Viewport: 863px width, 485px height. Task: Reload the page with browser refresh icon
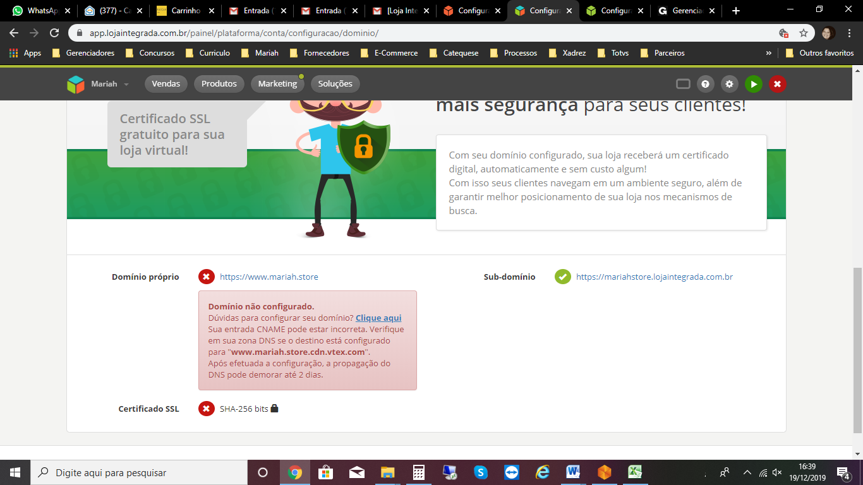(x=54, y=33)
